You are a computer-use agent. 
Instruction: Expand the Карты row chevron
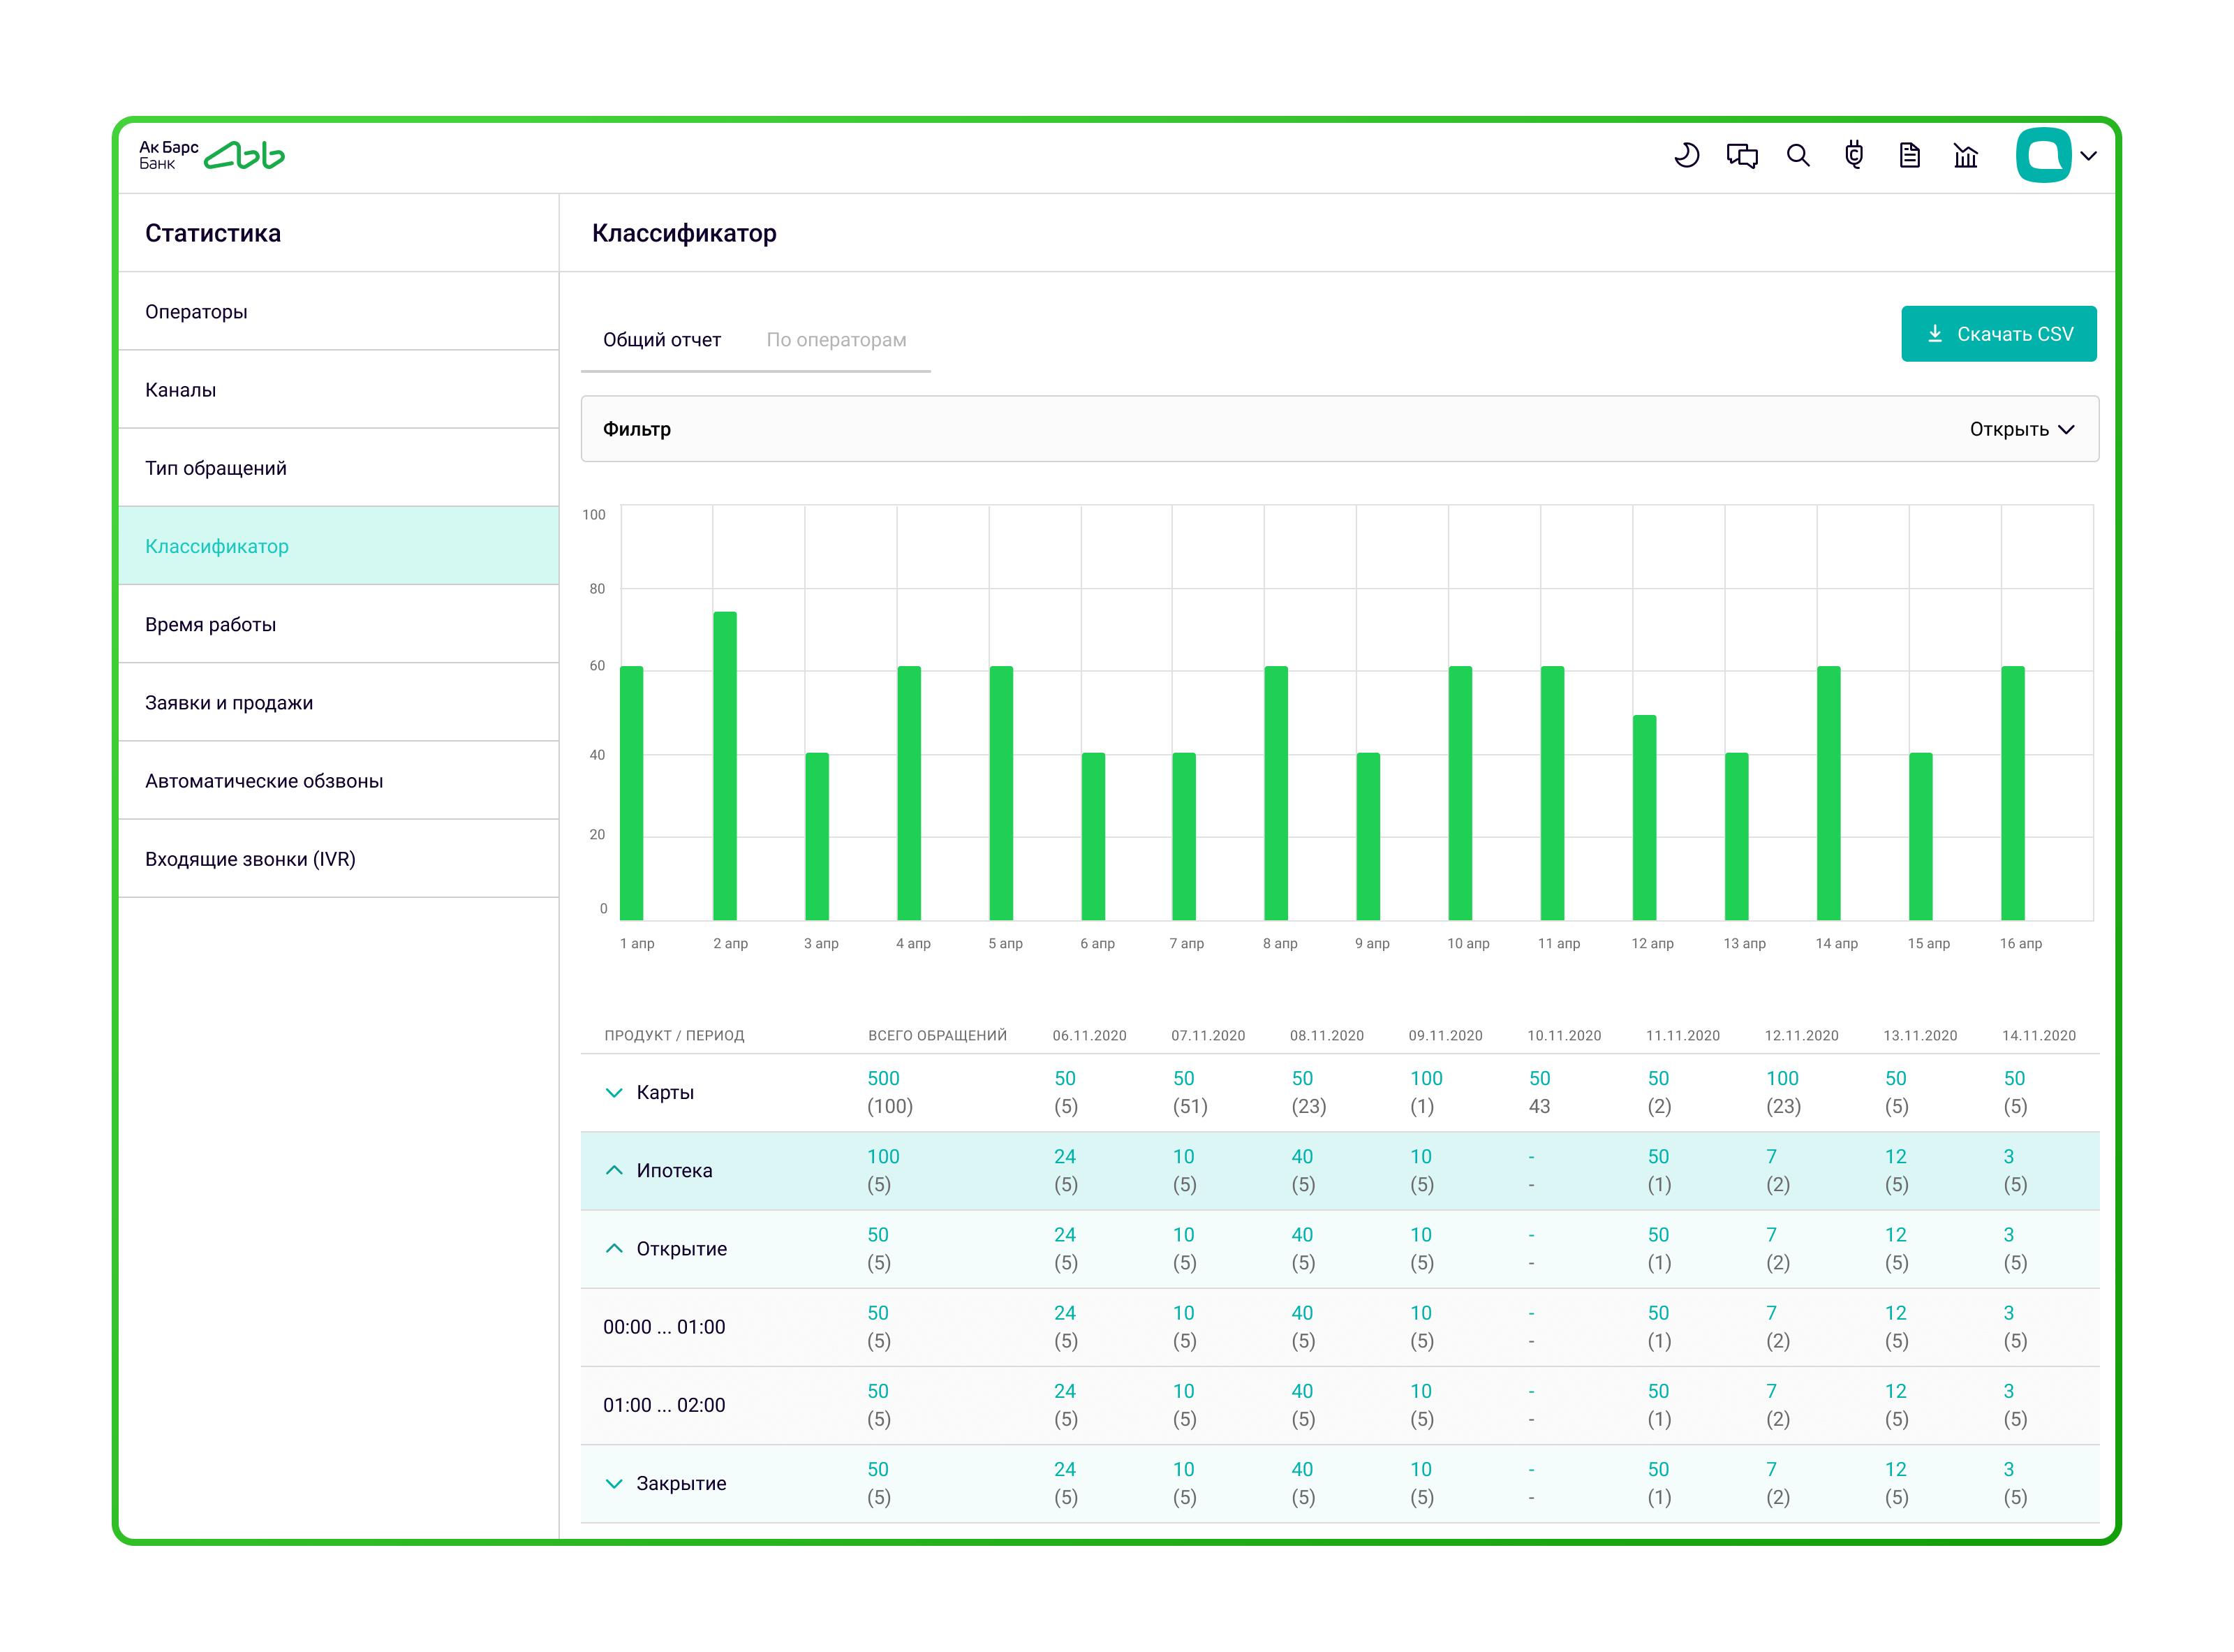(614, 1092)
